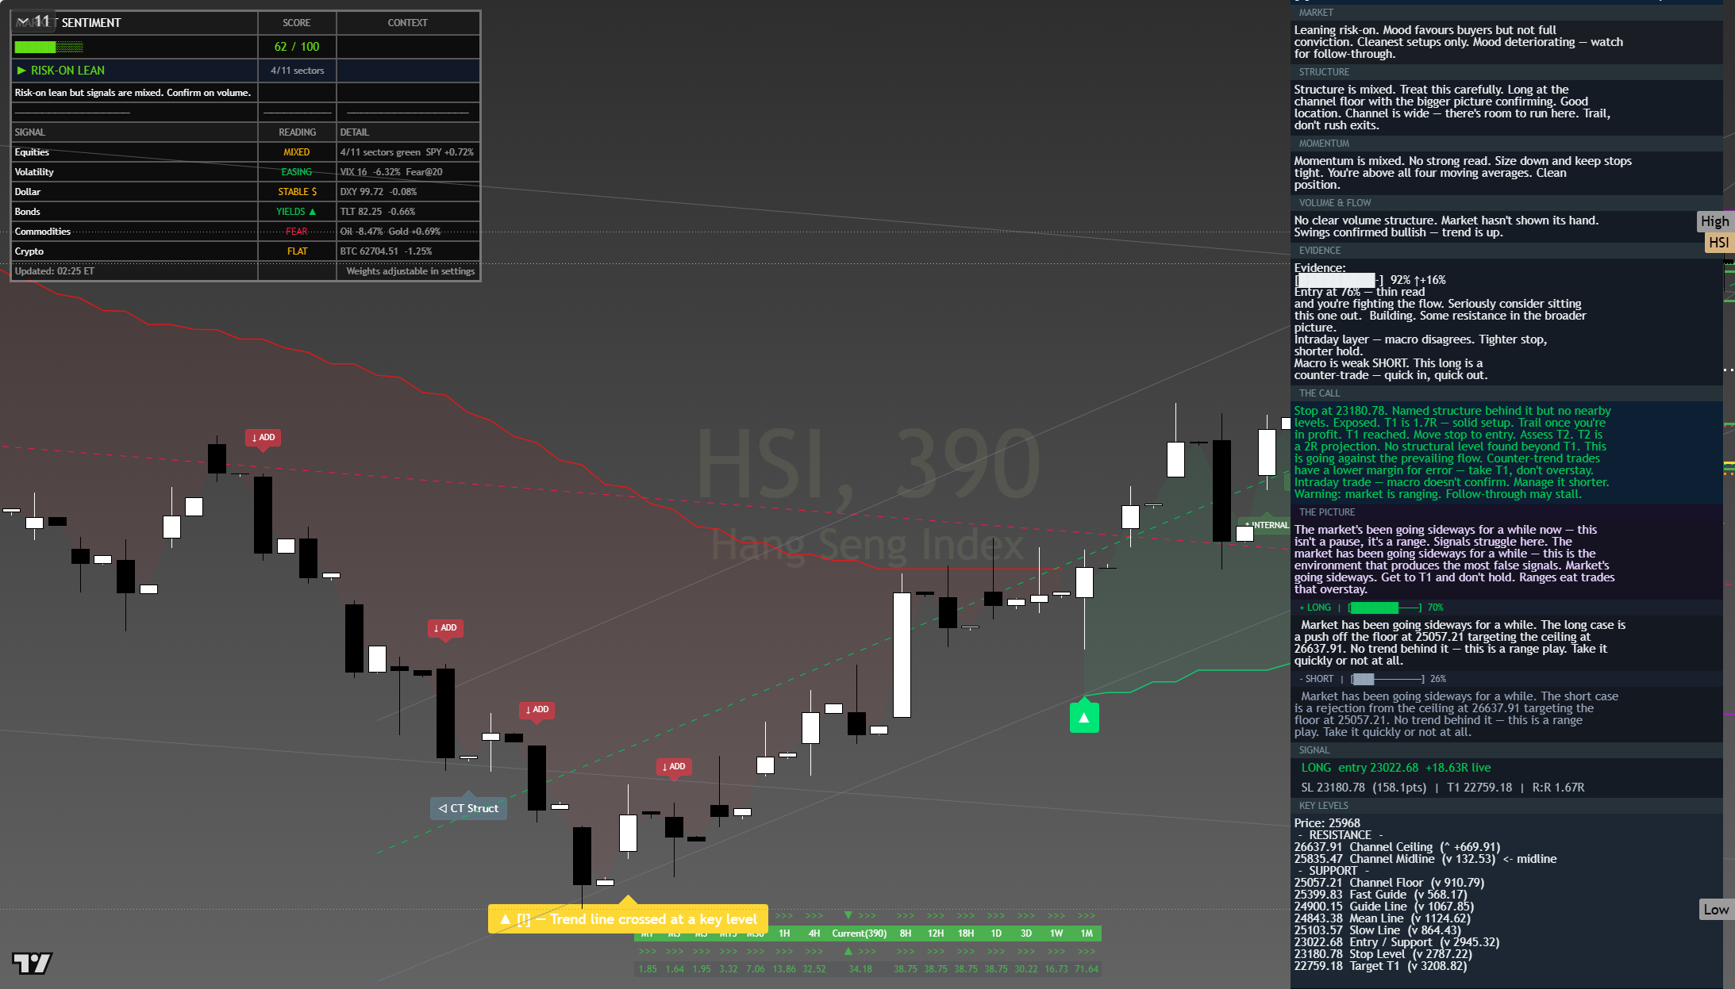This screenshot has height=989, width=1735.
Task: Click the 71.64 value under 1M
Action: coord(1087,969)
